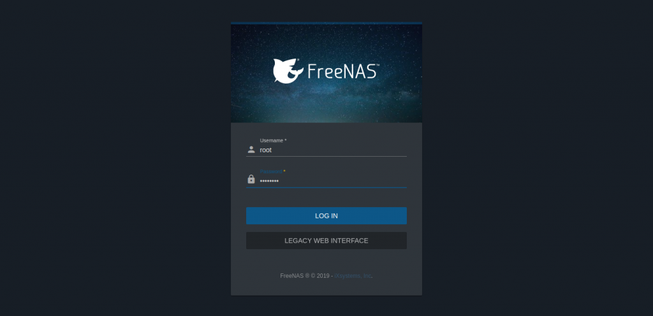Image resolution: width=653 pixels, height=316 pixels.
Task: Click the 'FreeNAS ® © 2019' copyright text
Action: [305, 276]
